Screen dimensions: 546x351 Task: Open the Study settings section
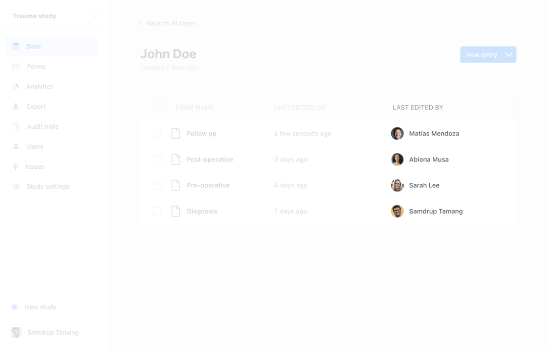coord(48,186)
